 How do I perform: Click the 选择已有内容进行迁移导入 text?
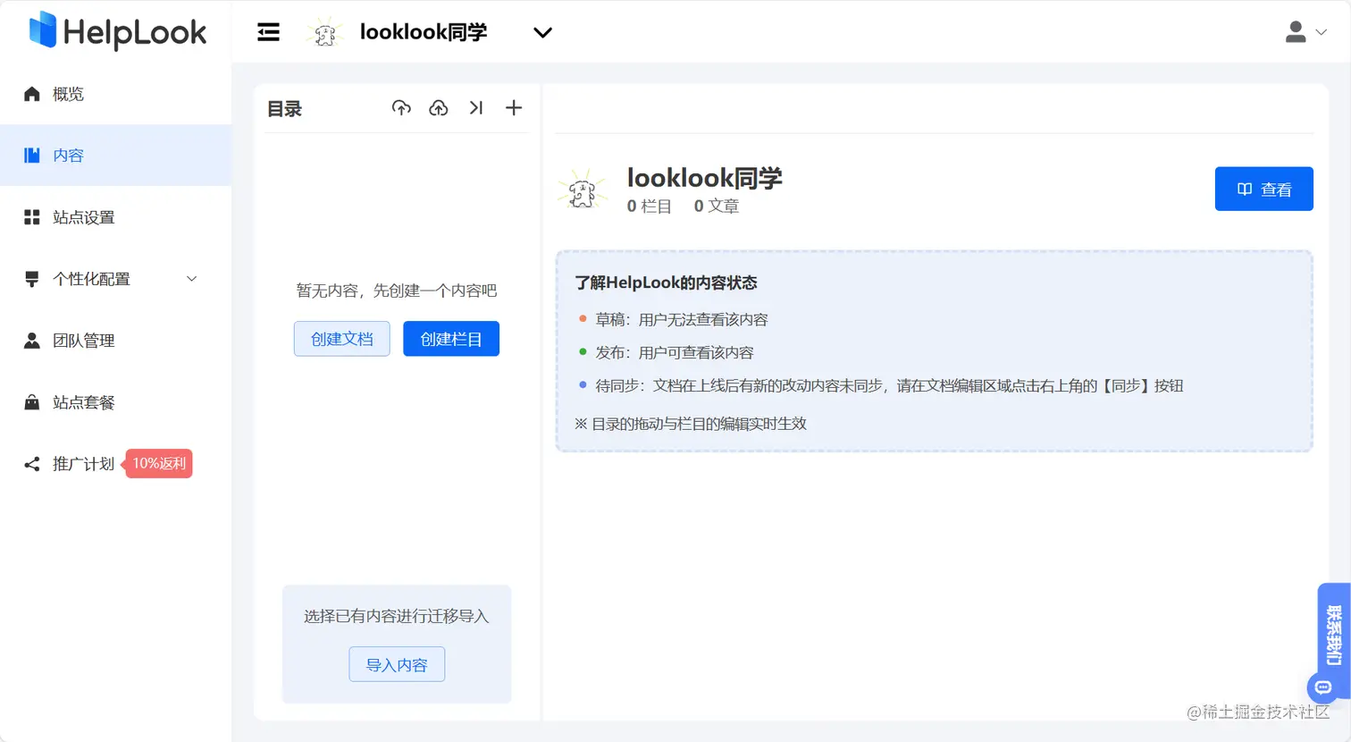[397, 616]
